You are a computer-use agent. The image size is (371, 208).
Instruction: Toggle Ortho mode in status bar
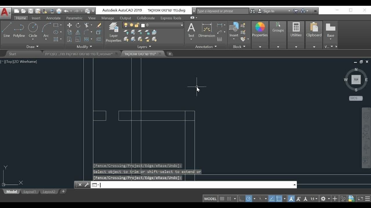(x=241, y=199)
